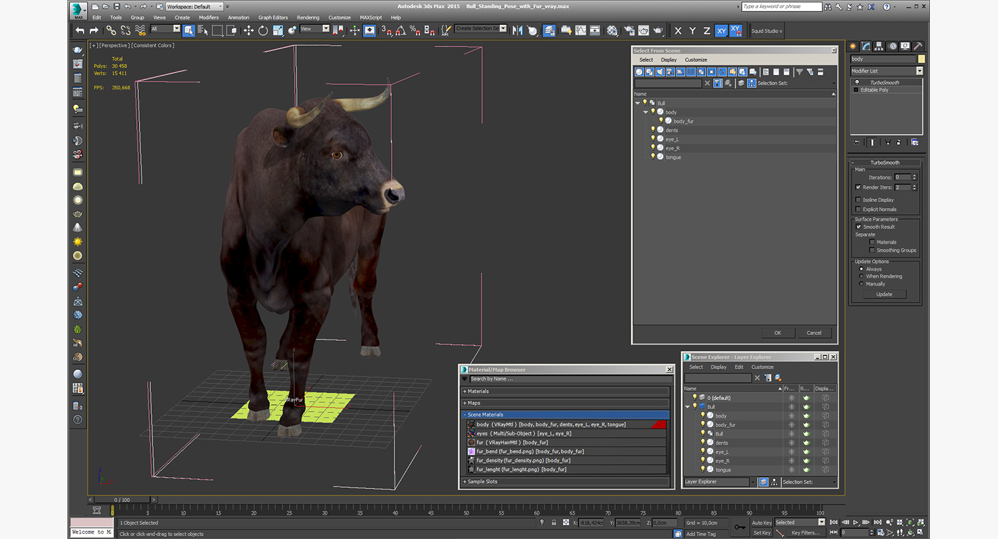This screenshot has width=998, height=539.
Task: Toggle Selection Lock padlock icon
Action: coord(554,523)
